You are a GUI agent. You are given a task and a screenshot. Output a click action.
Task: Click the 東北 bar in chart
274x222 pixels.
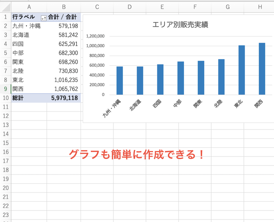(x=242, y=70)
